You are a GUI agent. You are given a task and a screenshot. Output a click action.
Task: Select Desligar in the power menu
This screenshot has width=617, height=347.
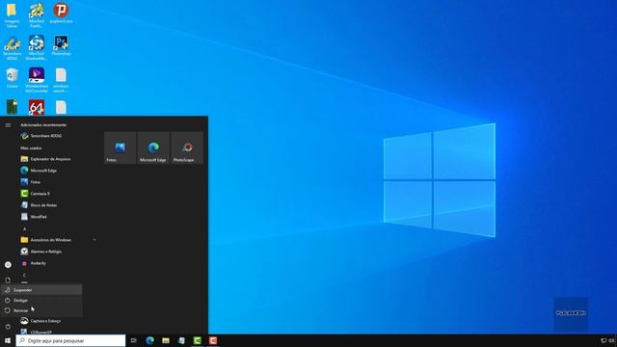point(41,300)
